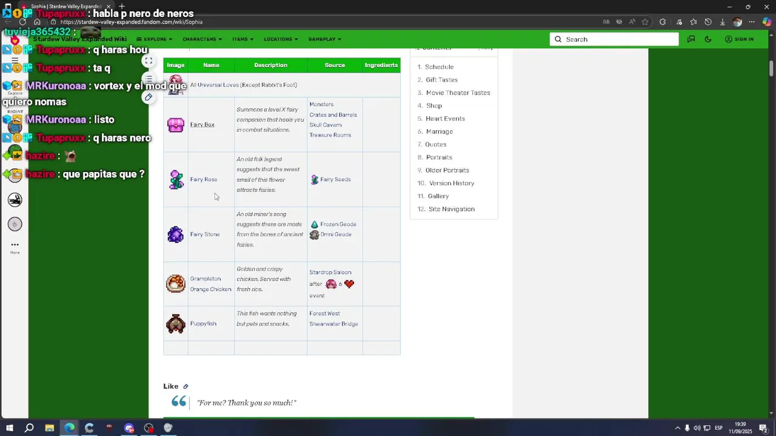Viewport: 776px width, 436px height.
Task: Open the browser downloads icon
Action: click(723, 22)
